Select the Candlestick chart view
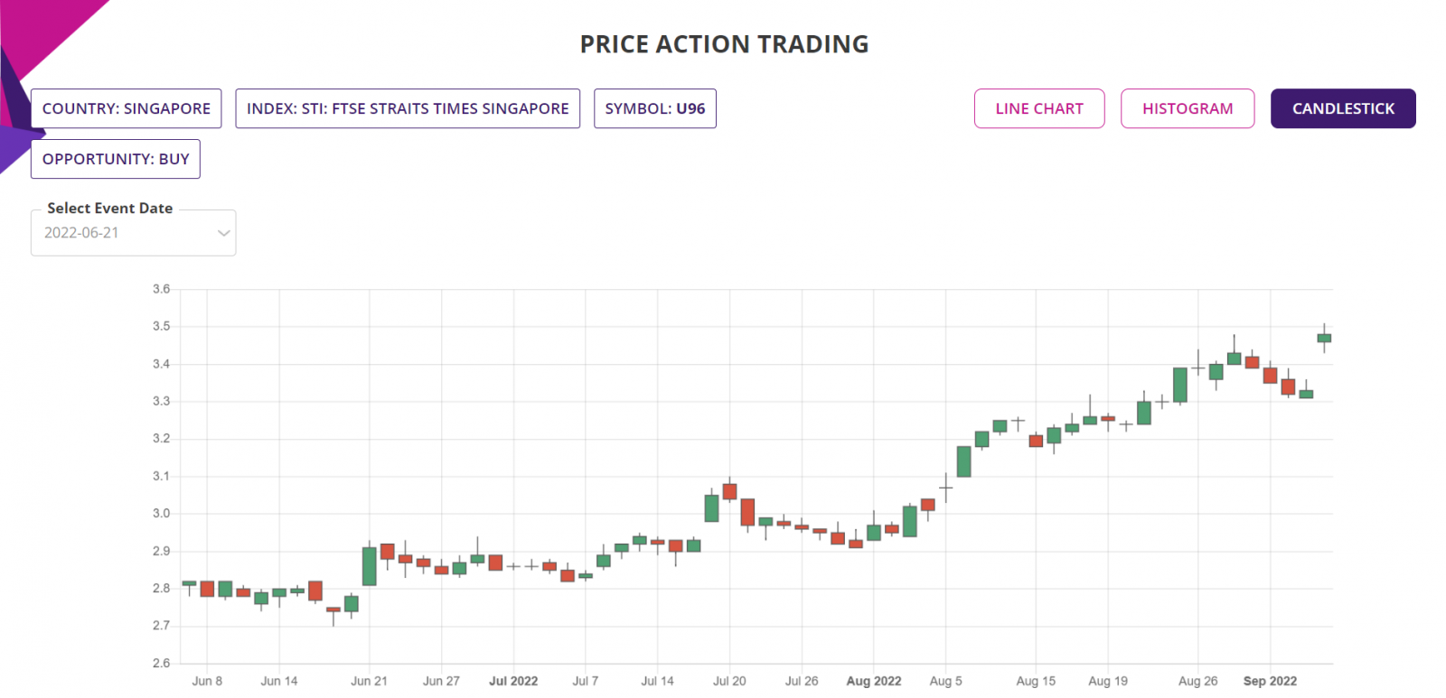 1343,108
